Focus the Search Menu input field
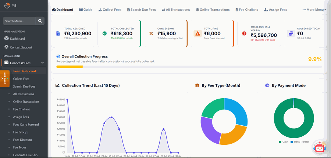The height and width of the screenshot is (158, 331). pos(19,21)
